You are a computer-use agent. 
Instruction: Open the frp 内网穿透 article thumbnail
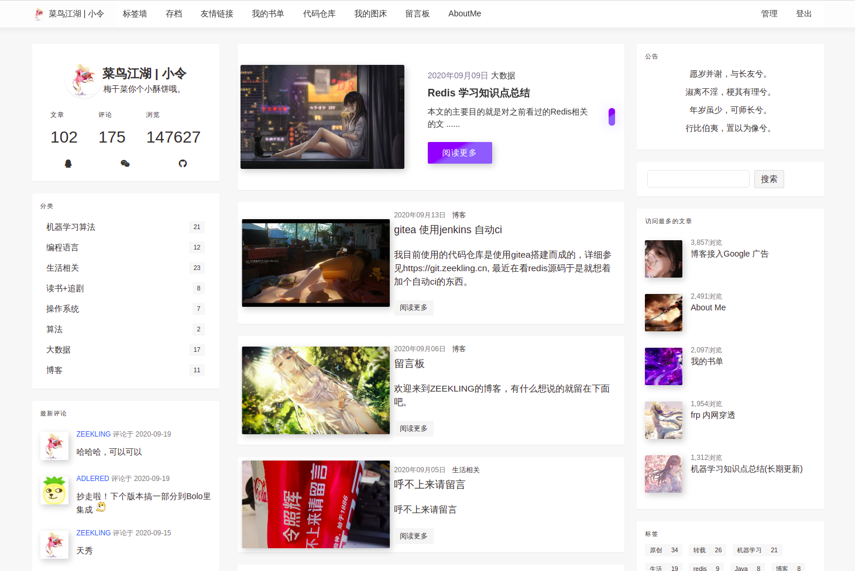pos(663,420)
